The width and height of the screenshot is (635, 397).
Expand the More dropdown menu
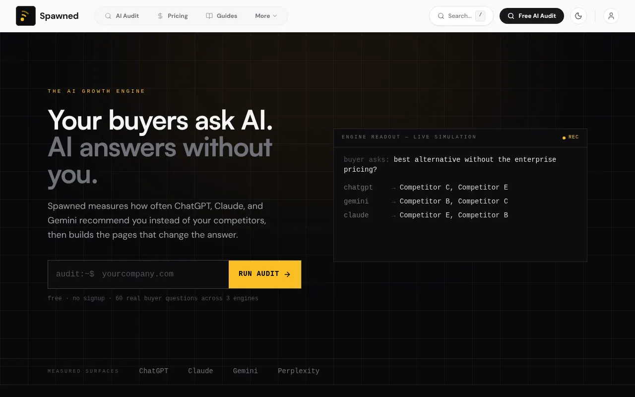point(266,16)
